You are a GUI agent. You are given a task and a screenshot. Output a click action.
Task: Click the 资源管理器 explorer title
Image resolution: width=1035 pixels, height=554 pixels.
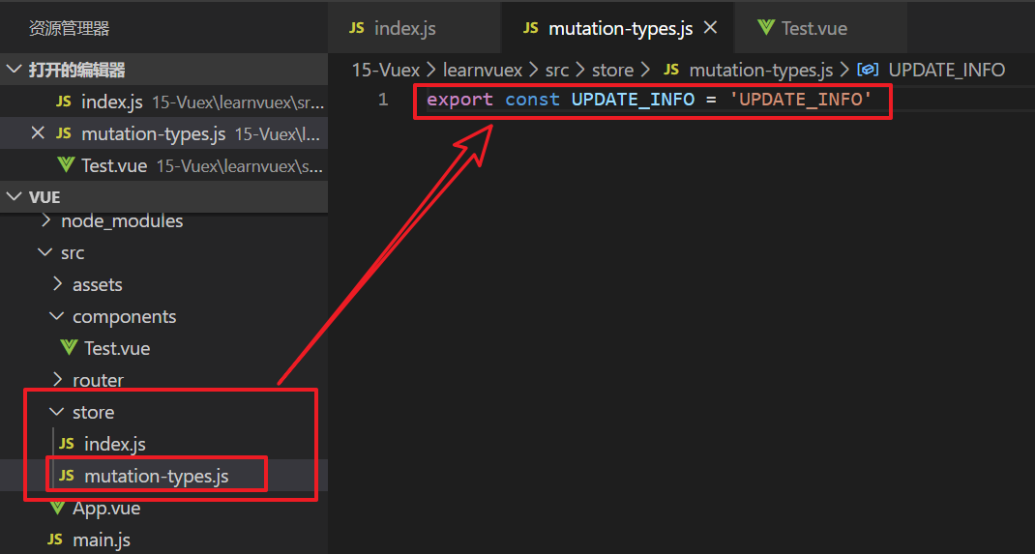click(70, 28)
